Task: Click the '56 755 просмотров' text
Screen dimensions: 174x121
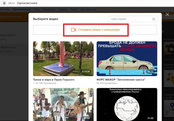Action: point(106,83)
